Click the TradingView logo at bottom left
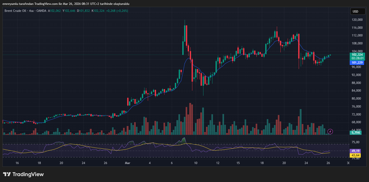Viewport: 369px width, 182px height. [23, 174]
